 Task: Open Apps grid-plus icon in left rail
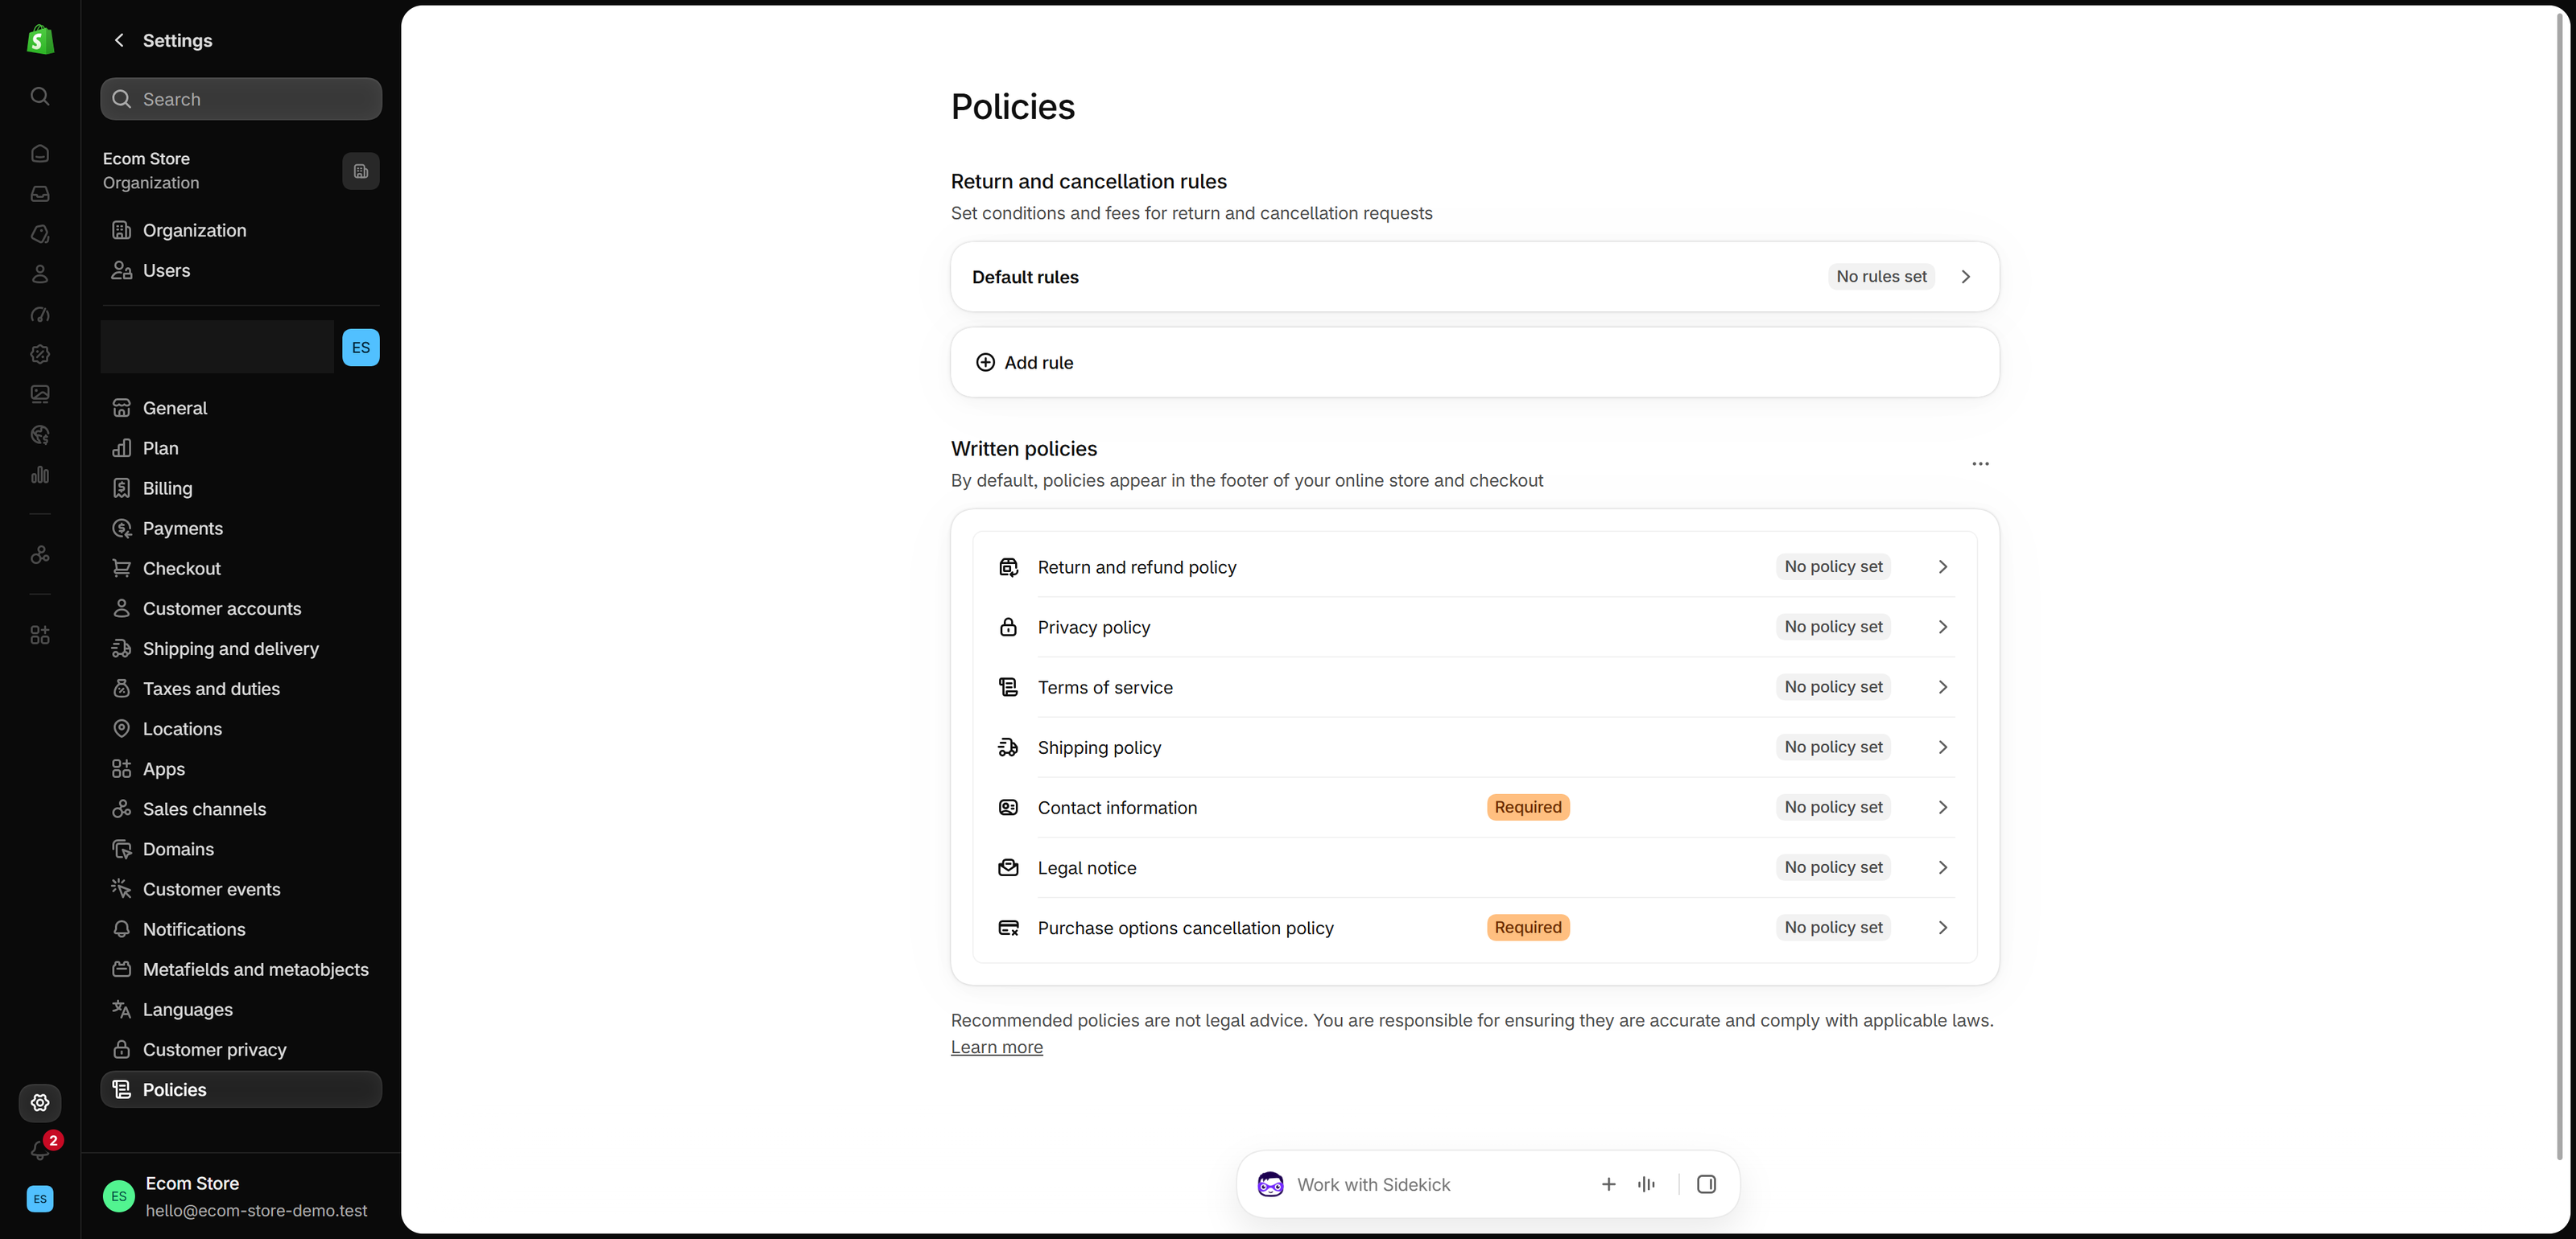click(40, 635)
